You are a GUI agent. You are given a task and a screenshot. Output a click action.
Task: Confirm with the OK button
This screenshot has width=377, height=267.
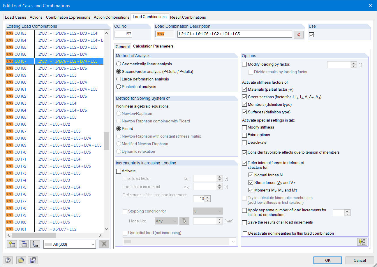pos(328,260)
